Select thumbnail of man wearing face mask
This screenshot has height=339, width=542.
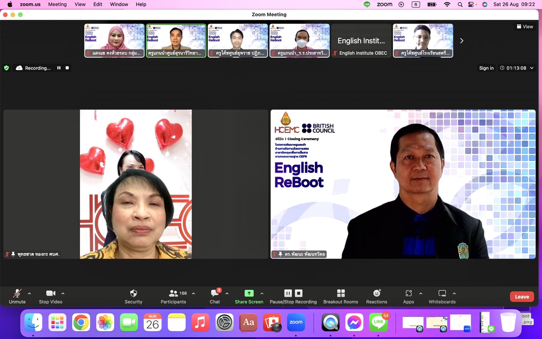[x=299, y=41]
